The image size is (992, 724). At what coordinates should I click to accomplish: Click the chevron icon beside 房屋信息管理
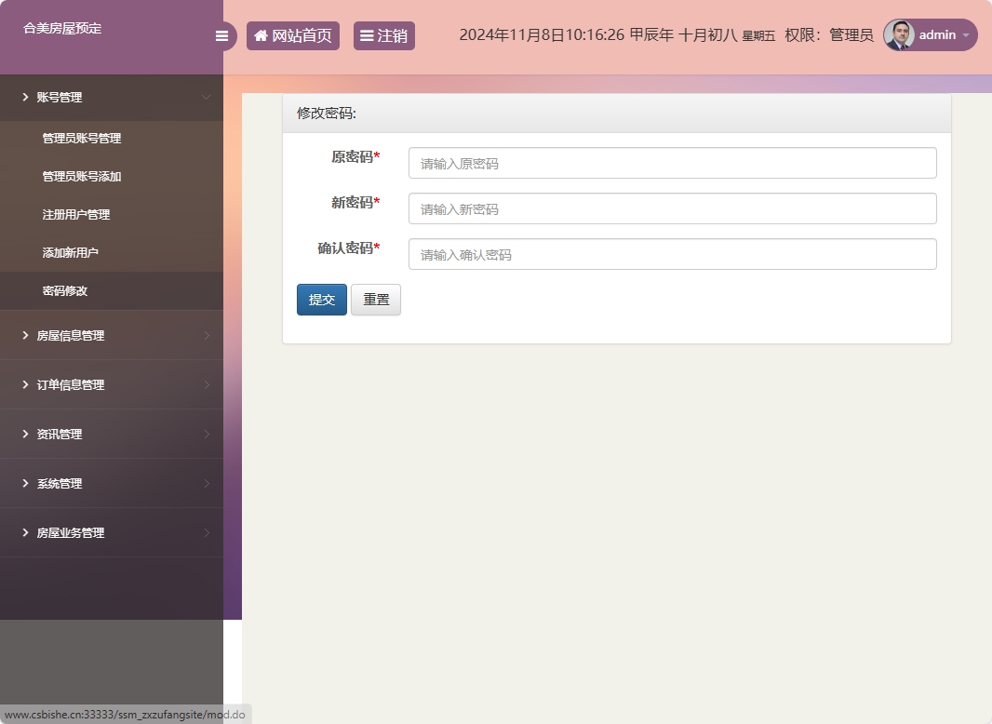point(25,335)
